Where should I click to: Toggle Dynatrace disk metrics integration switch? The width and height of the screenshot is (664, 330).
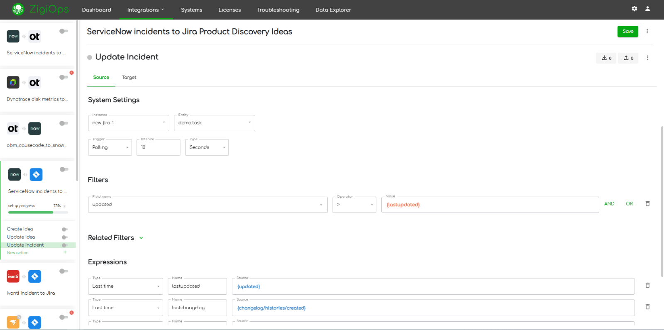[x=63, y=77]
